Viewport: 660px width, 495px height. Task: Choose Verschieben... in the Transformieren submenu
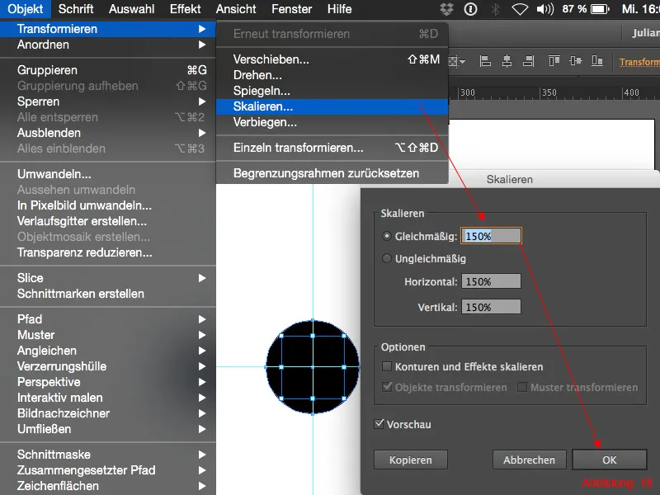[x=332, y=59]
